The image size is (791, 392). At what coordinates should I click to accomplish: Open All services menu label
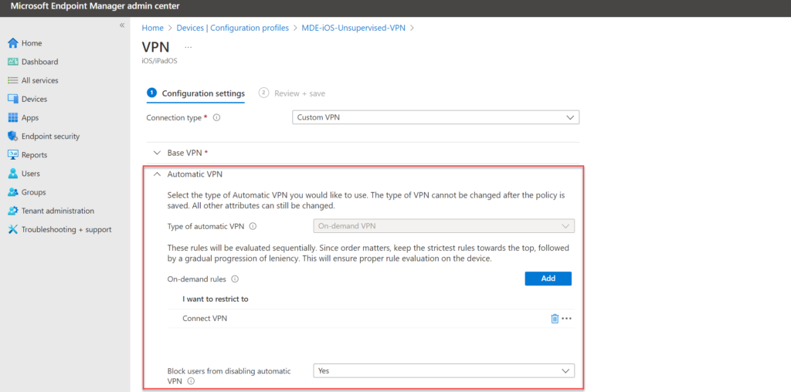click(x=40, y=80)
